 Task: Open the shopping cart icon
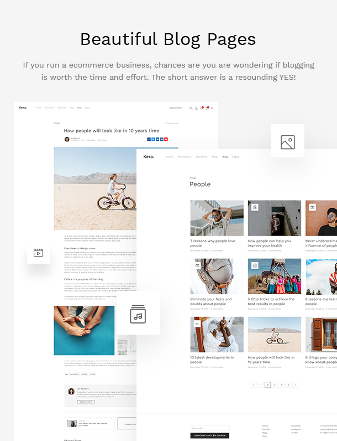207,108
